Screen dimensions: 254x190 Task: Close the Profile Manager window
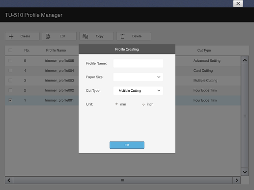[238, 3]
